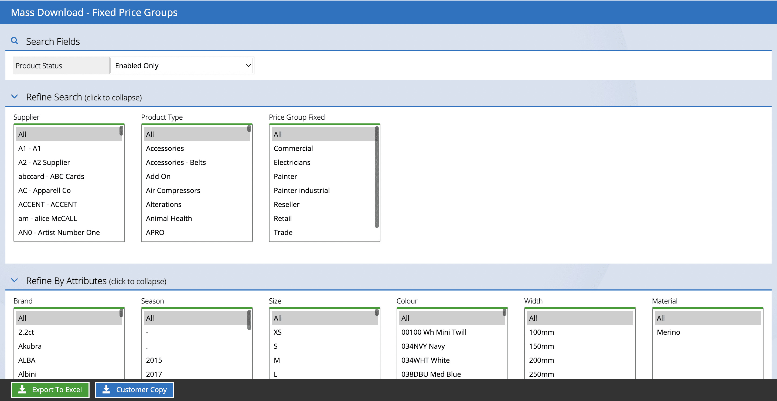Image resolution: width=777 pixels, height=401 pixels.
Task: Select brand ALBA
Action: pos(69,360)
